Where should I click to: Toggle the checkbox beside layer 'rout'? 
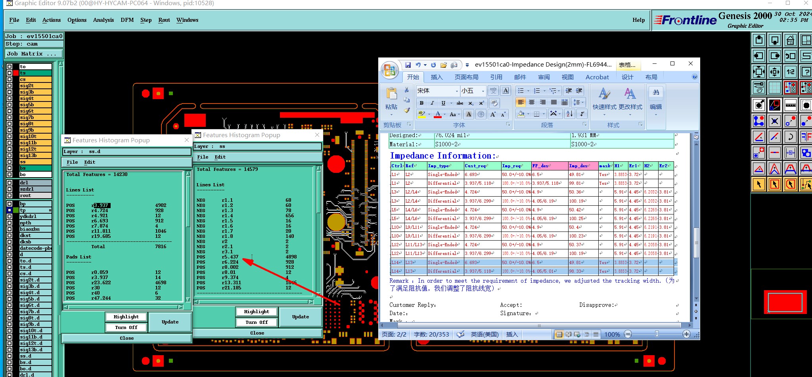tap(9, 195)
